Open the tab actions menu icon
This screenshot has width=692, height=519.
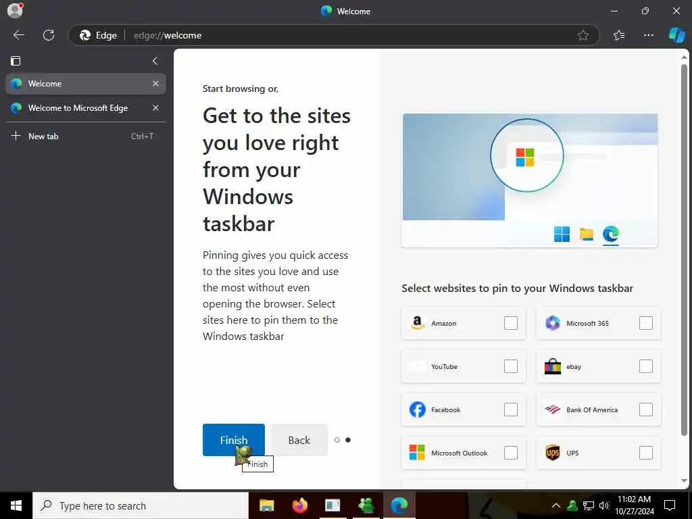point(16,61)
